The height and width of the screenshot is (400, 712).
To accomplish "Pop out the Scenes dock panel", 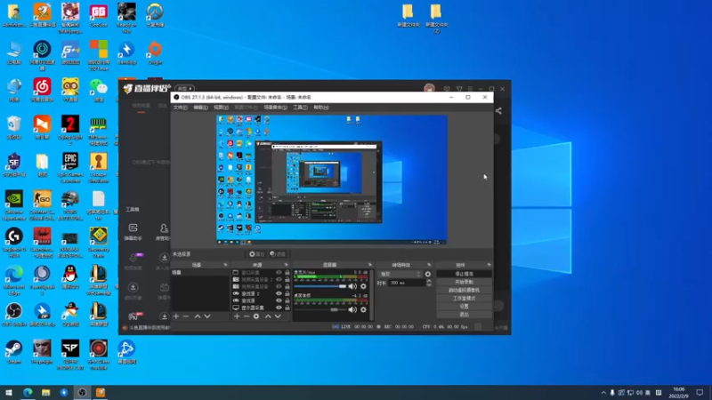I will 225,265.
